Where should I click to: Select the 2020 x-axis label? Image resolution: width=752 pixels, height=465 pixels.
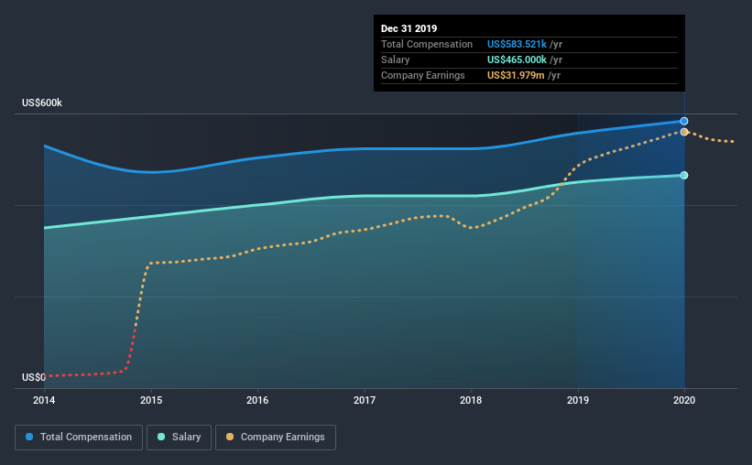(684, 400)
